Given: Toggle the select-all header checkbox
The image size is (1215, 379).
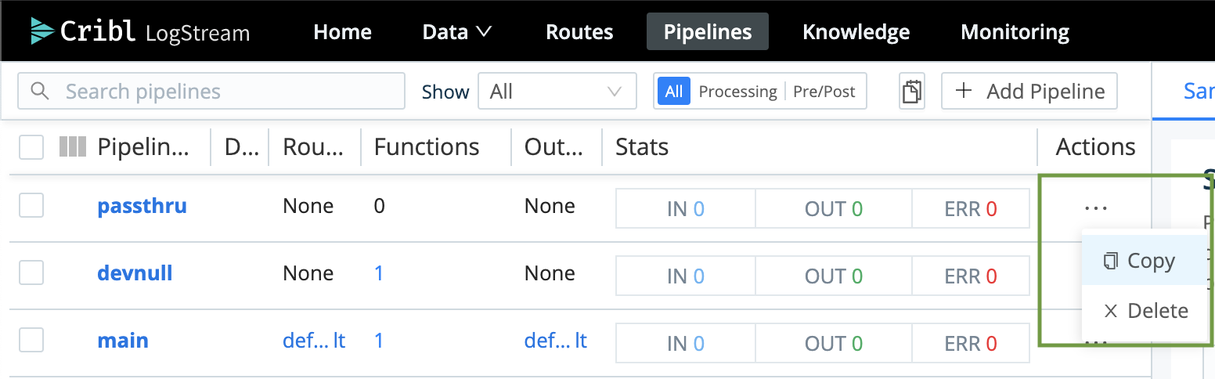Looking at the screenshot, I should pyautogui.click(x=31, y=147).
